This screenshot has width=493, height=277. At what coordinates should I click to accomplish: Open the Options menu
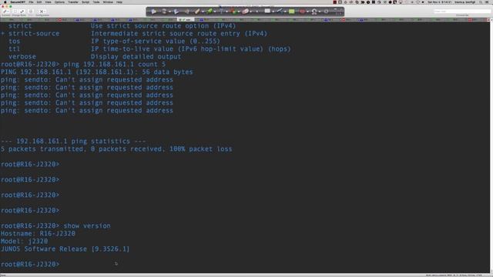tap(59, 2)
